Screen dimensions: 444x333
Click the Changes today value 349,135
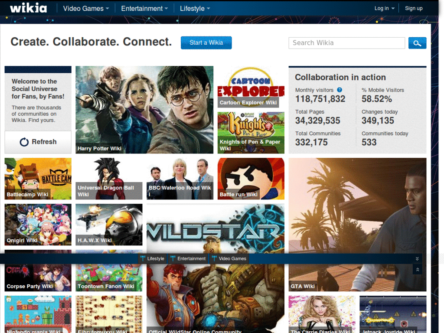pos(378,121)
